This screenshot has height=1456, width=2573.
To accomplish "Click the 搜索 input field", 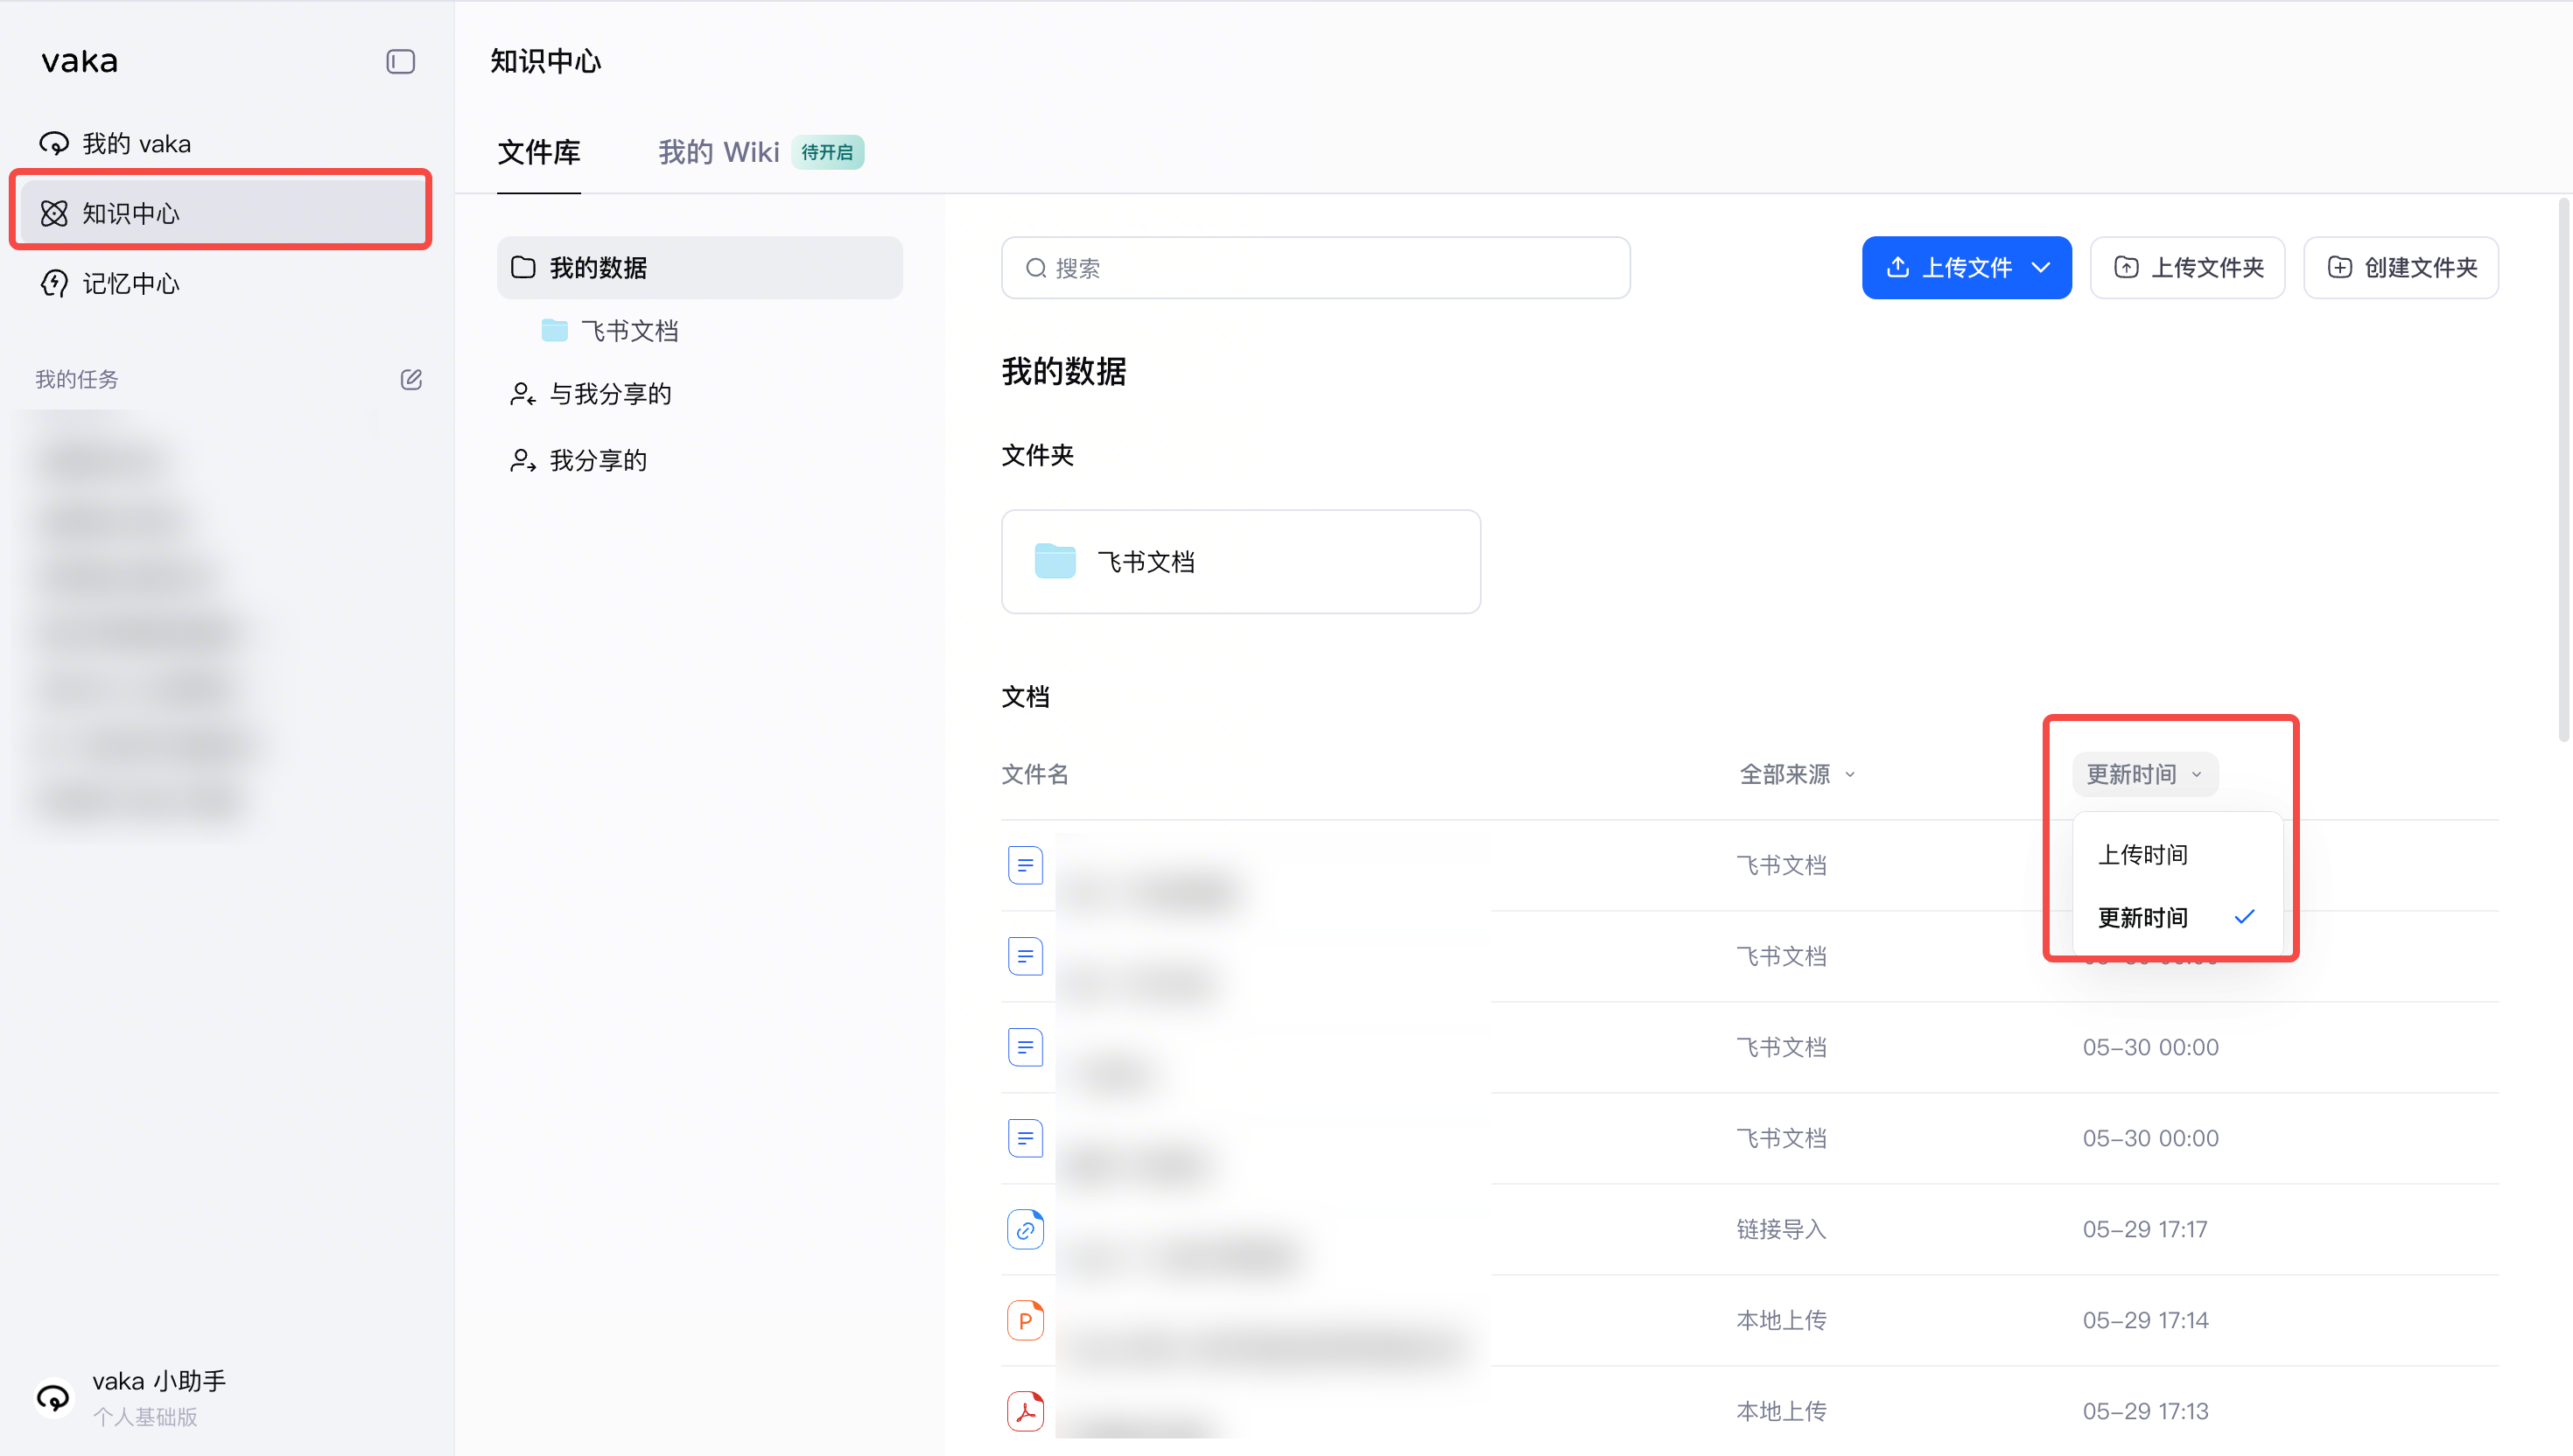I will 1315,267.
